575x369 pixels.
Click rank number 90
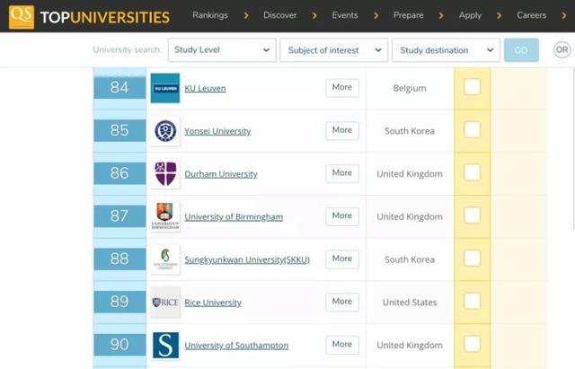[119, 345]
